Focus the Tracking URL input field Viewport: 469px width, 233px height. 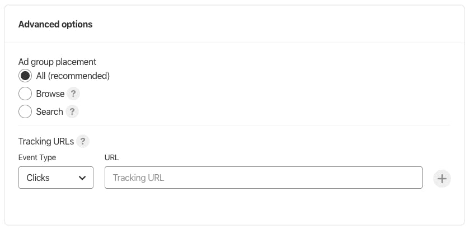264,178
